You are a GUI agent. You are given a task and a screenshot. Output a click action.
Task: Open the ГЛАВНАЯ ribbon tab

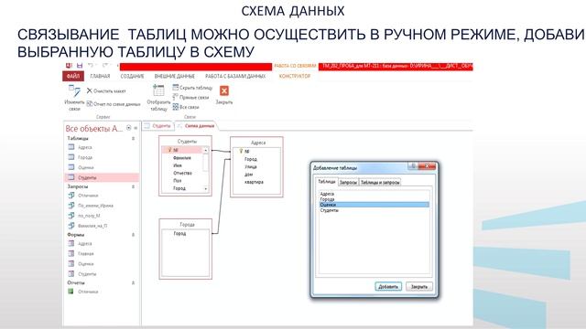point(100,76)
